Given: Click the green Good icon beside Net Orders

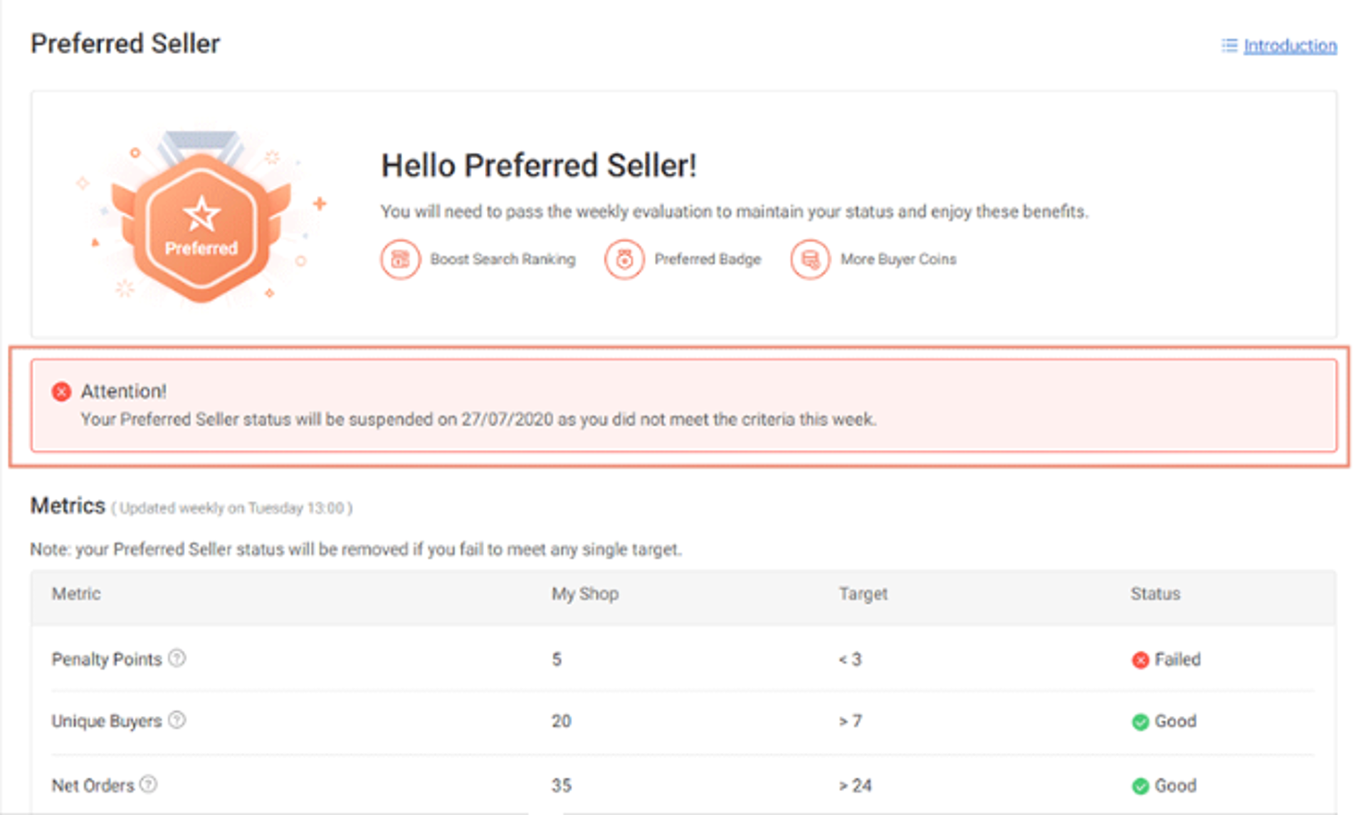Looking at the screenshot, I should 1140,786.
